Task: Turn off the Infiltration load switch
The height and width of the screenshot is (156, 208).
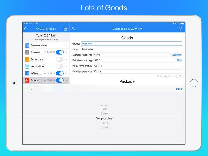Action: pos(60,73)
